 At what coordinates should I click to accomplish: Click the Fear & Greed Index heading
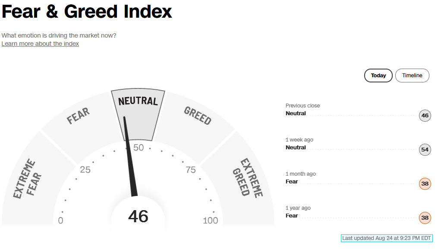[87, 12]
